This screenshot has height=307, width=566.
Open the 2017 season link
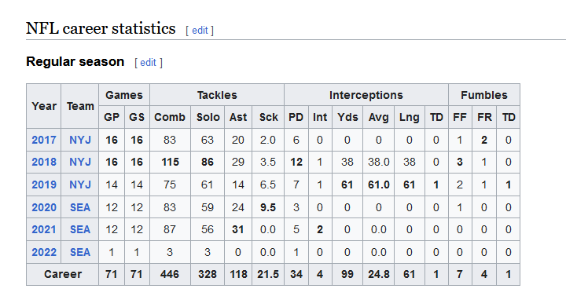pos(44,140)
